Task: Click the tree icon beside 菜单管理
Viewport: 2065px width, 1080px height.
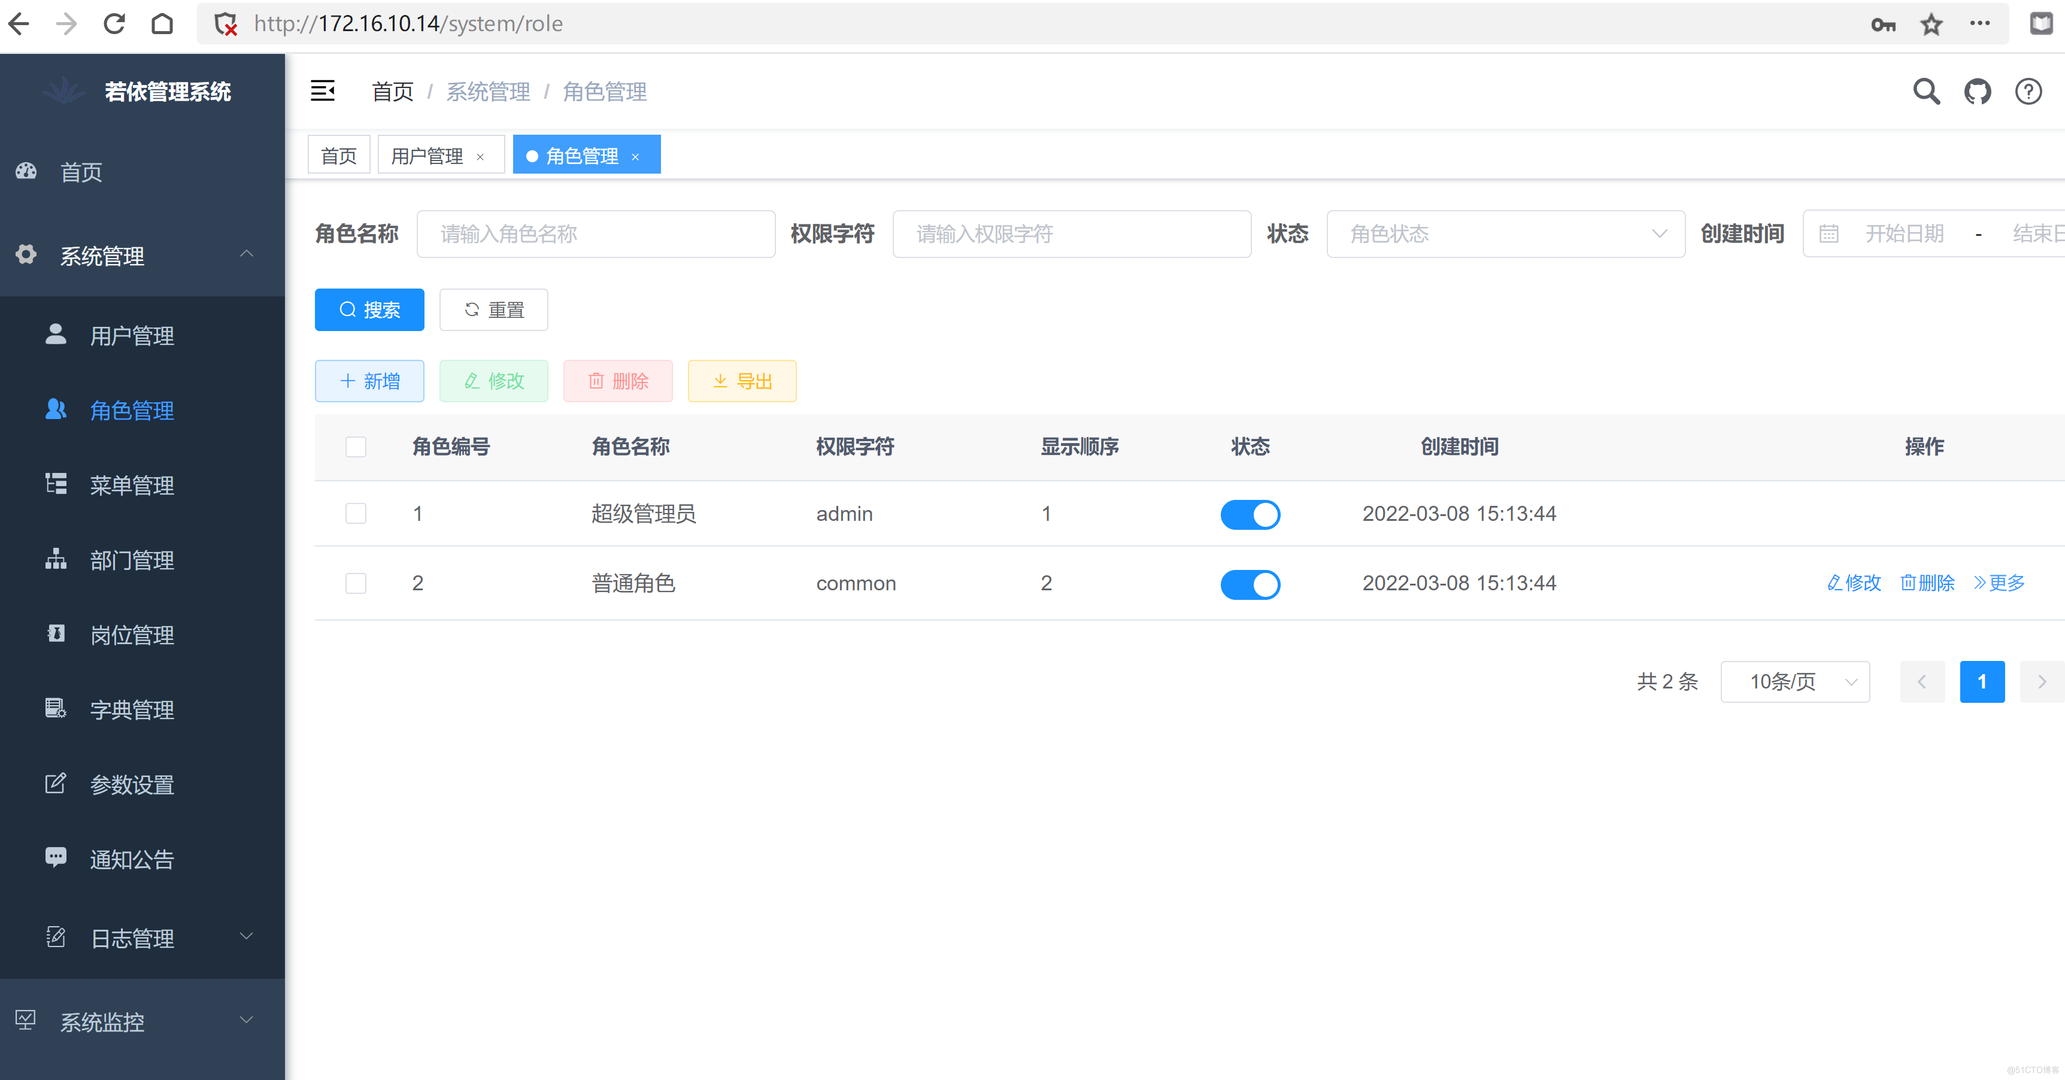Action: point(56,484)
